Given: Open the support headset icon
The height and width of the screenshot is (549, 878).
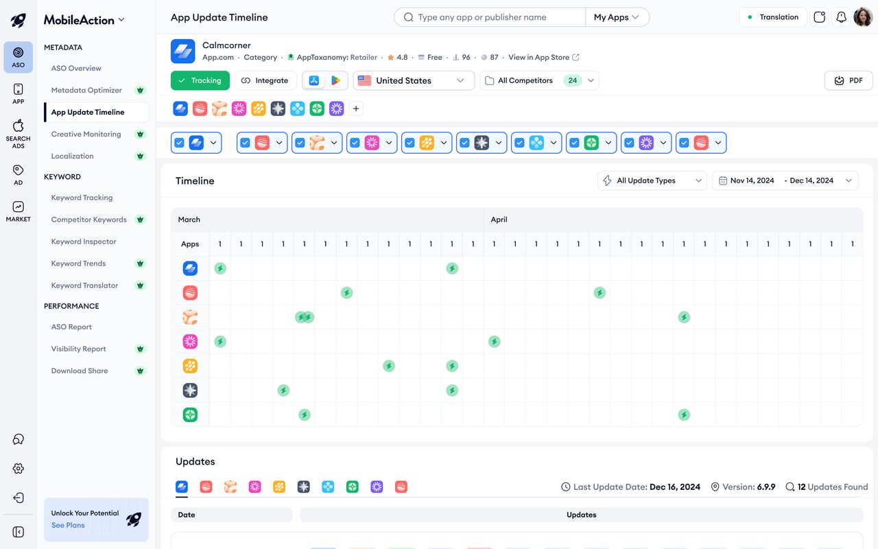Looking at the screenshot, I should [19, 439].
